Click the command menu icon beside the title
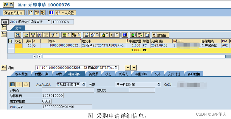 [6, 5]
